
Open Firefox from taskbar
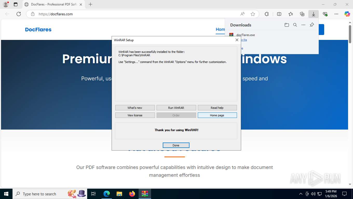132,194
